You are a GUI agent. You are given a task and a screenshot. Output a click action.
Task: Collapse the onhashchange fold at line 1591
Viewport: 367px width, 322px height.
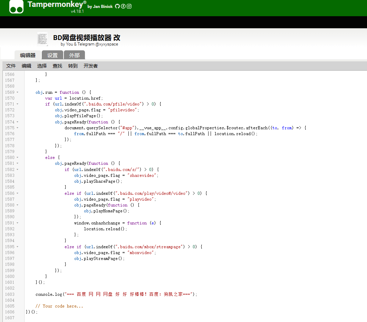coord(17,223)
